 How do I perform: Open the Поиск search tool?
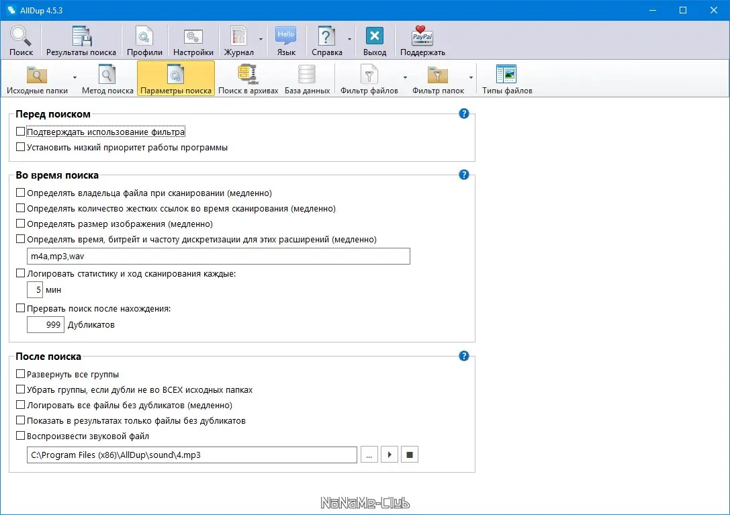click(x=21, y=41)
